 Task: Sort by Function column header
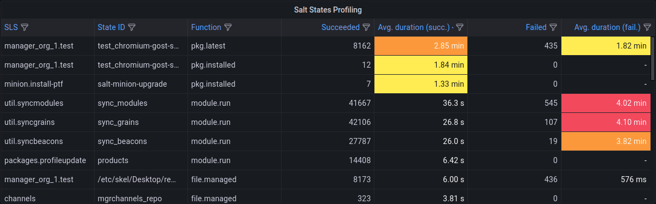206,27
